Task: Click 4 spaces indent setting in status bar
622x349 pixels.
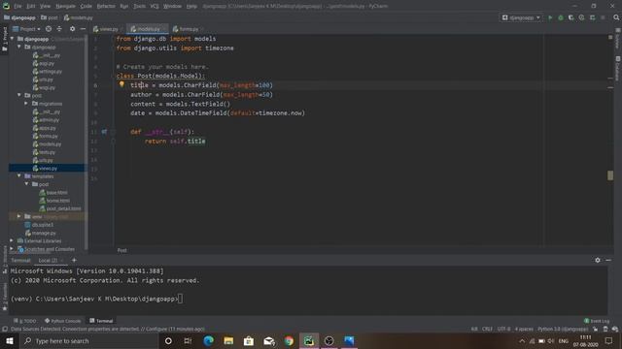Action: click(x=524, y=329)
